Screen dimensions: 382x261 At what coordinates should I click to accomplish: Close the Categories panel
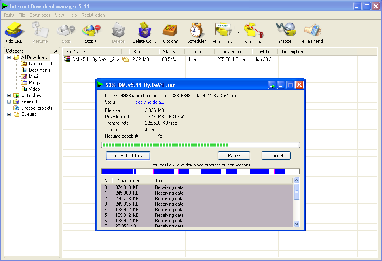tap(56, 51)
